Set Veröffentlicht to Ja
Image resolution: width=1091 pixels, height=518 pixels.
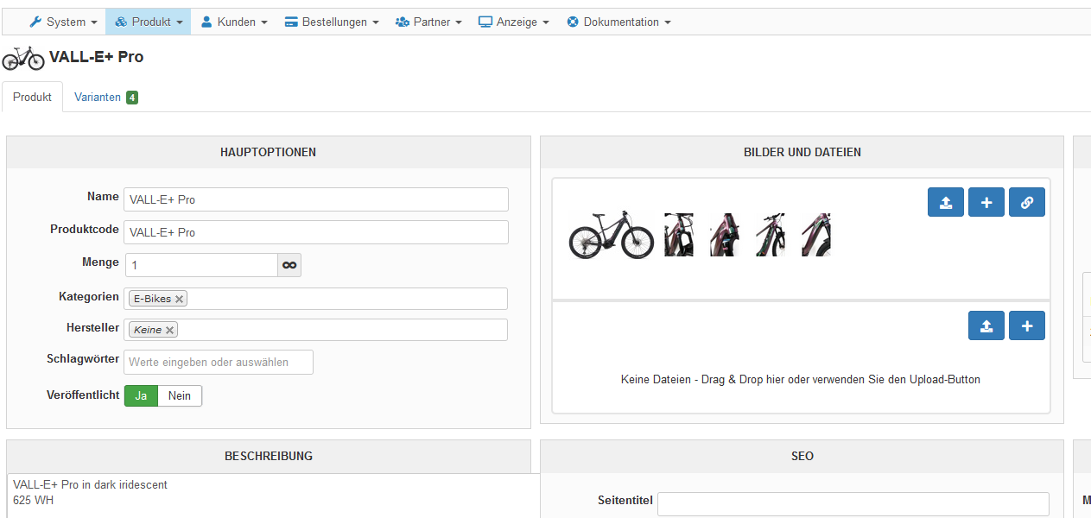pyautogui.click(x=142, y=395)
